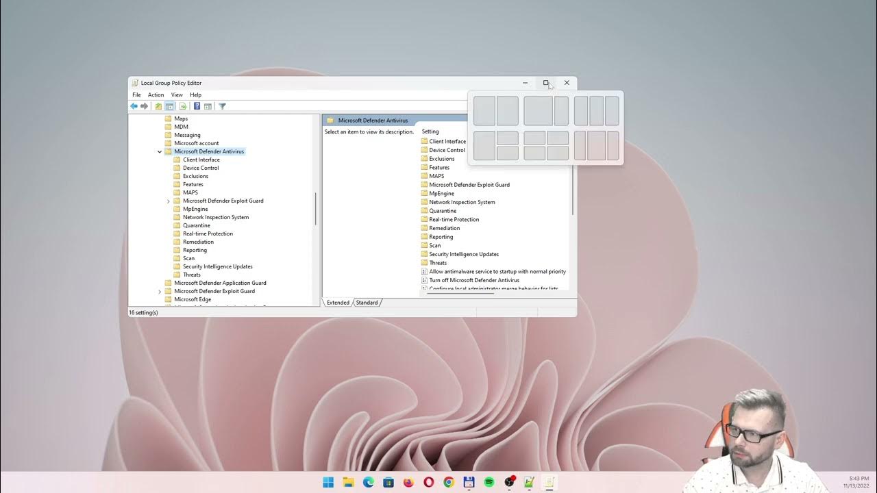This screenshot has width=877, height=493.
Task: Select Real-time Protection in the left tree
Action: pyautogui.click(x=208, y=233)
